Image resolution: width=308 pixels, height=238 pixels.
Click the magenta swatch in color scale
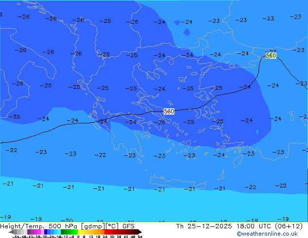[x=39, y=232]
